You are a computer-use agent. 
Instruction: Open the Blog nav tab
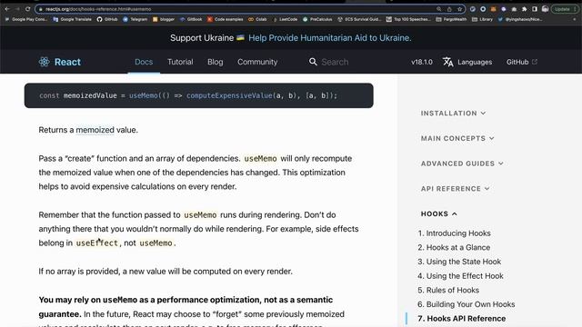[x=216, y=62]
